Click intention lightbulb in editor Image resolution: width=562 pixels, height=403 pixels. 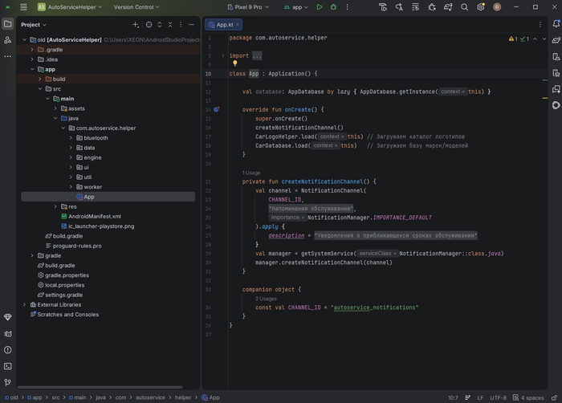click(x=234, y=63)
